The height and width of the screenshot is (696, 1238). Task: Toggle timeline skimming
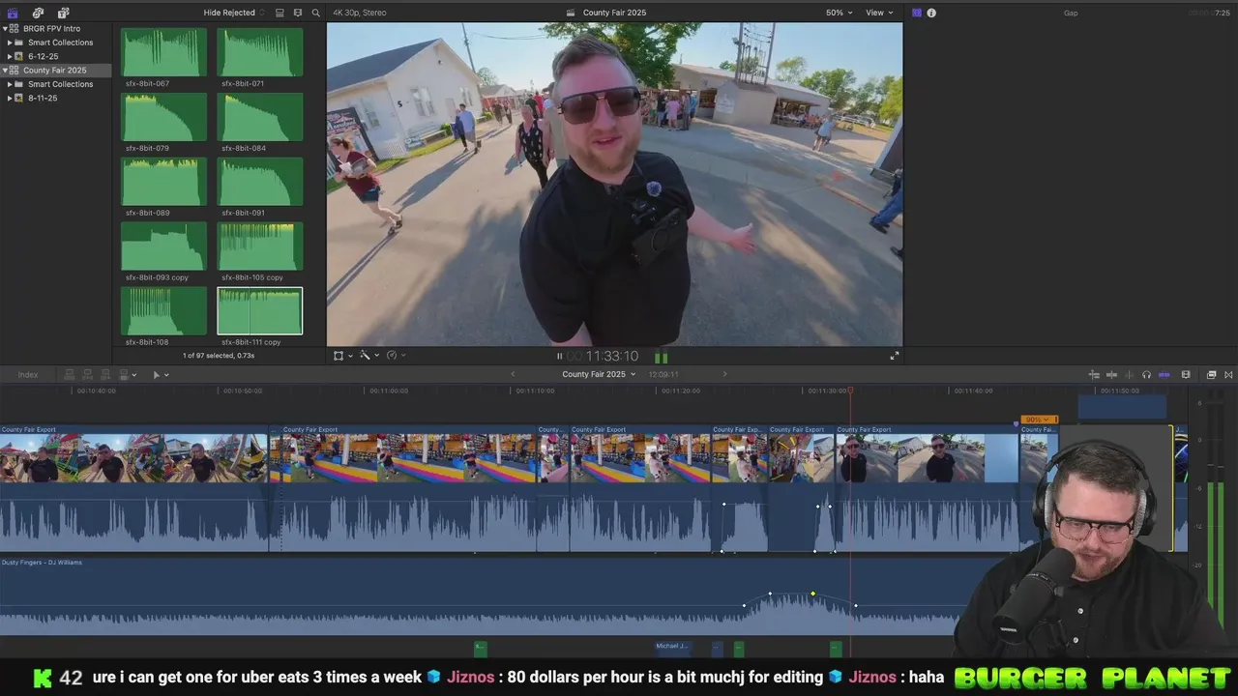click(1094, 374)
